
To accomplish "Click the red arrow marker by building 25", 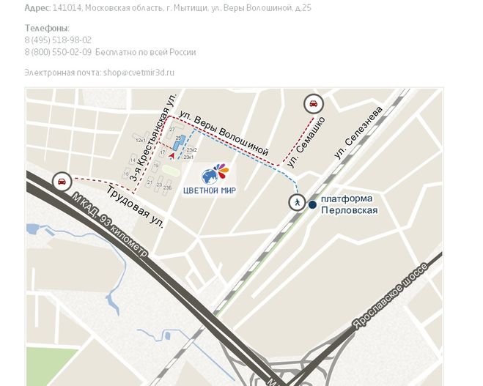I will tap(172, 156).
